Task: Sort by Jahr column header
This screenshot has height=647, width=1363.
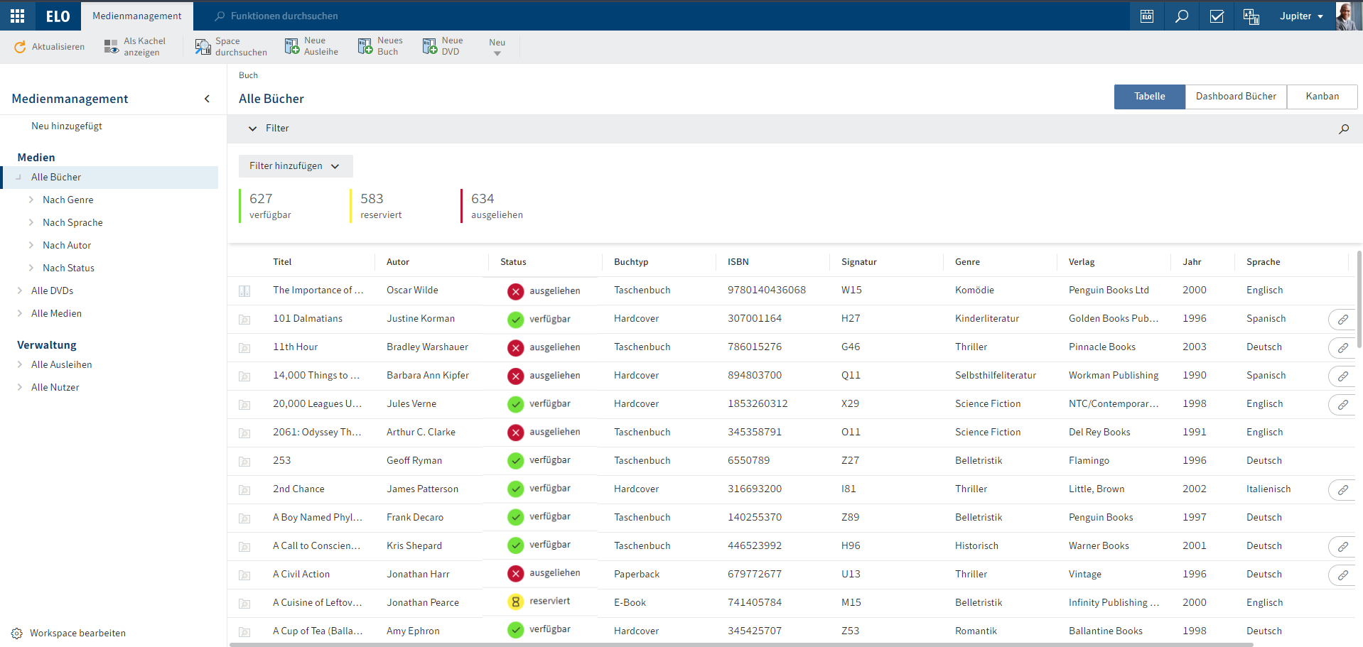Action: (1192, 262)
